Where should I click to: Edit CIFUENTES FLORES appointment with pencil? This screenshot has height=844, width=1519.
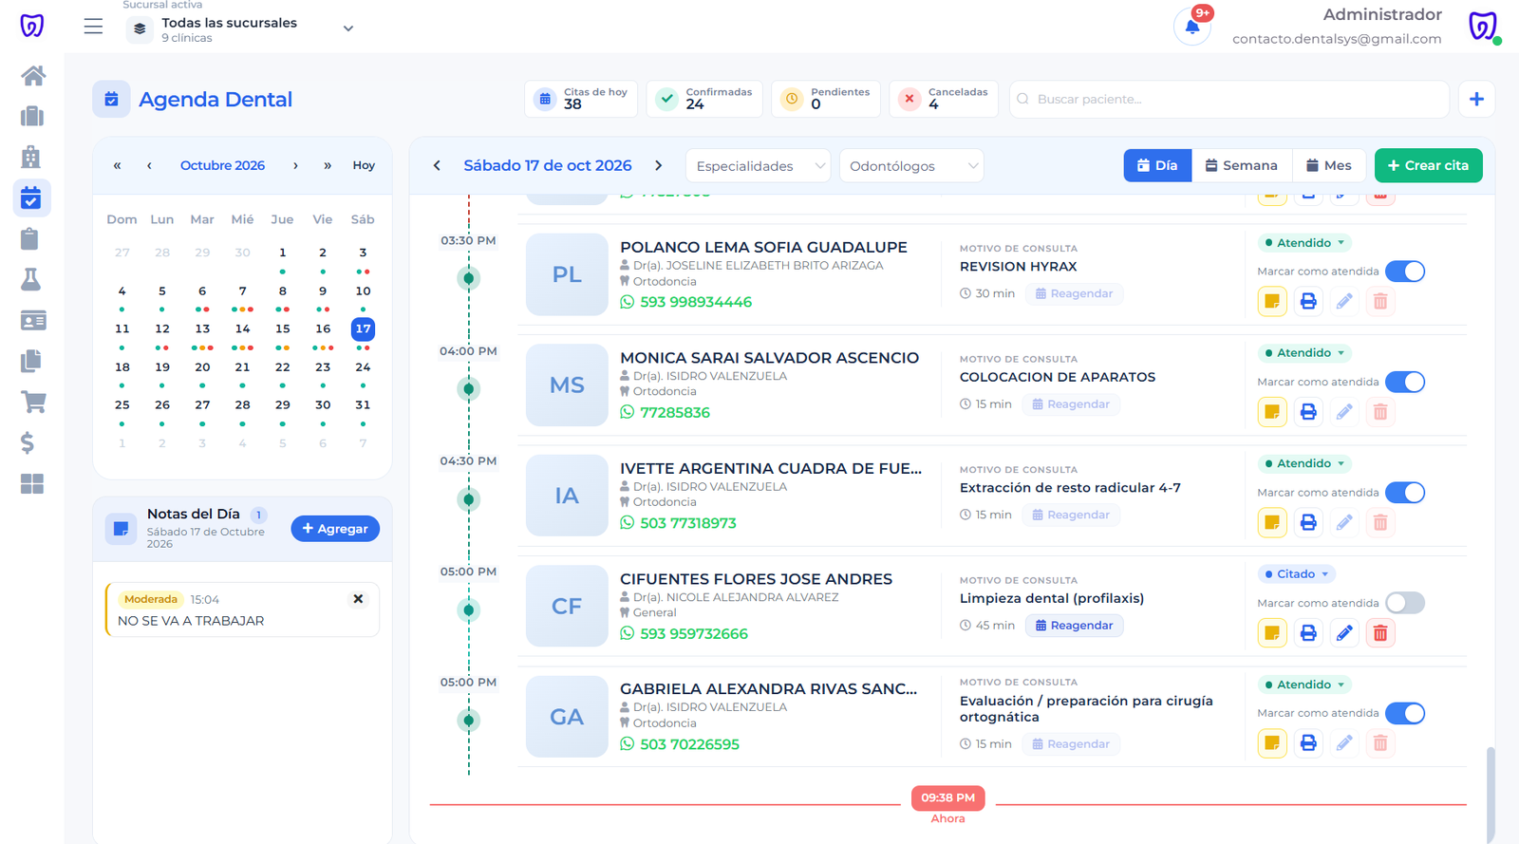tap(1344, 633)
